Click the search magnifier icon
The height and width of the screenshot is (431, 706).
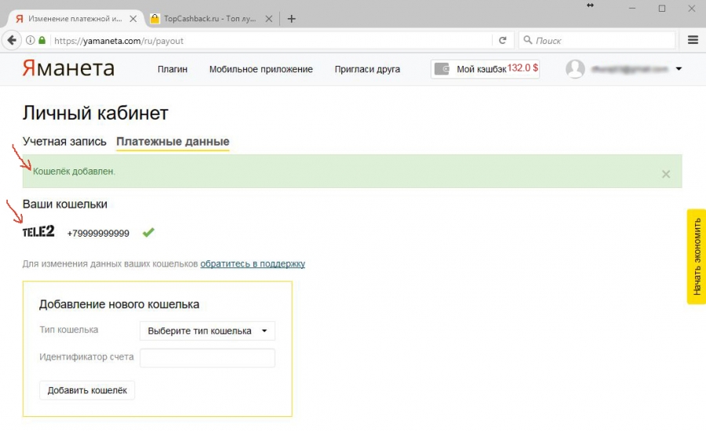(528, 40)
